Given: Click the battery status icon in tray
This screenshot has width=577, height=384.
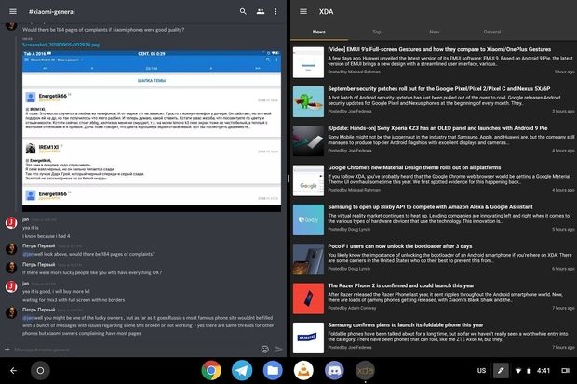Looking at the screenshot, I should (x=529, y=371).
